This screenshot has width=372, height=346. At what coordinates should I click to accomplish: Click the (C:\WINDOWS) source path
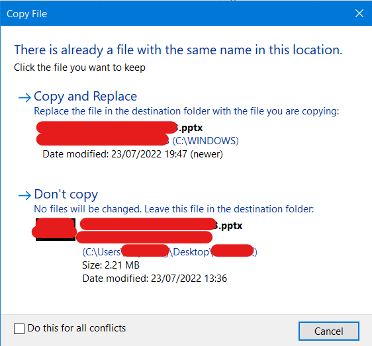point(205,141)
